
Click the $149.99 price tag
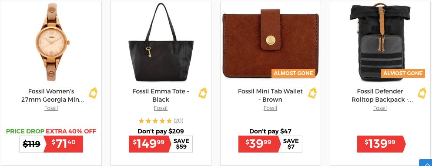(150, 144)
